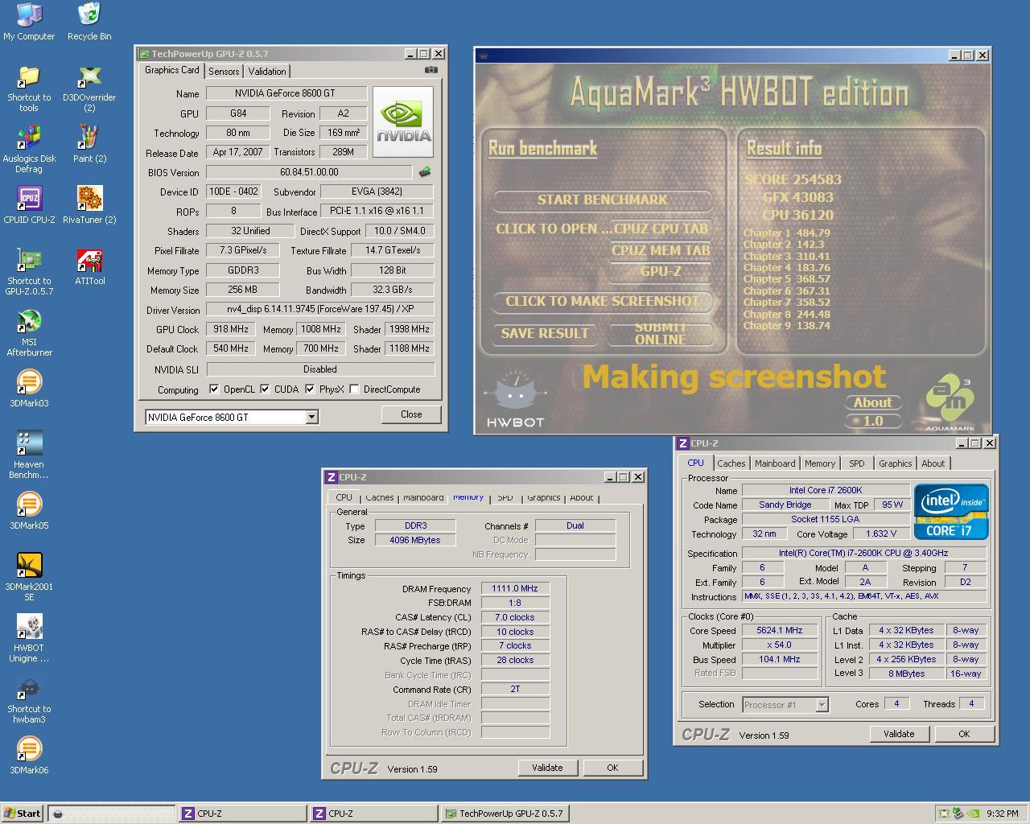Image resolution: width=1030 pixels, height=824 pixels.
Task: Toggle the OpenCL checkbox in GPU-Z
Action: pos(214,389)
